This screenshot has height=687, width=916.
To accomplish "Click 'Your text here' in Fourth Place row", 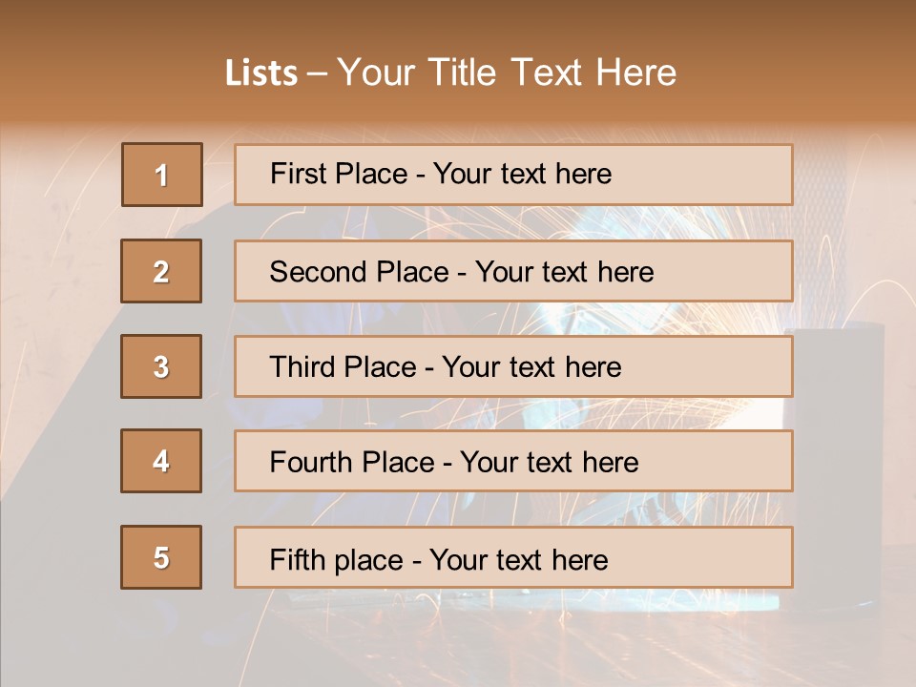I will coord(549,463).
